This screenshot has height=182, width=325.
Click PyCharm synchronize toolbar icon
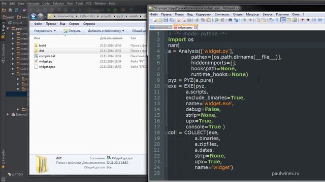(17, 10)
